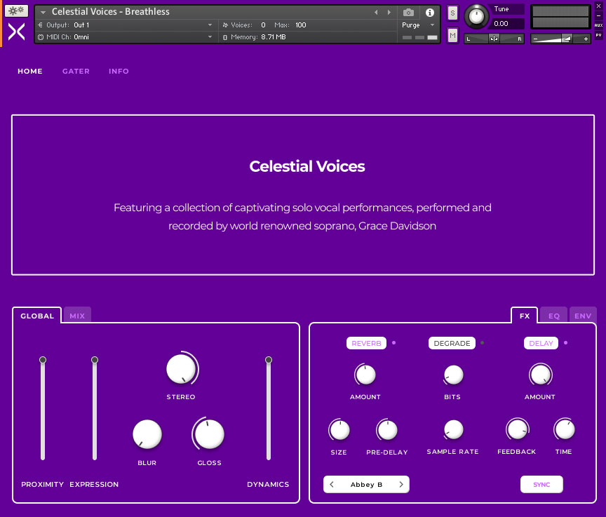Viewport: 606px width, 517px height.
Task: Toggle the REVERB effect on or off
Action: pos(366,343)
